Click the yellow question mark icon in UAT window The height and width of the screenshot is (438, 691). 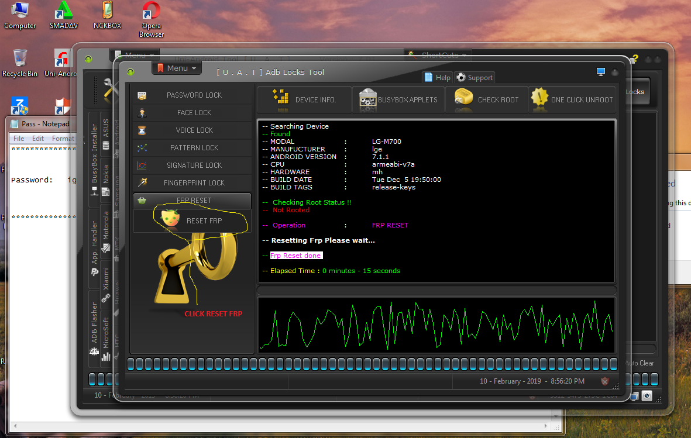tap(635, 58)
